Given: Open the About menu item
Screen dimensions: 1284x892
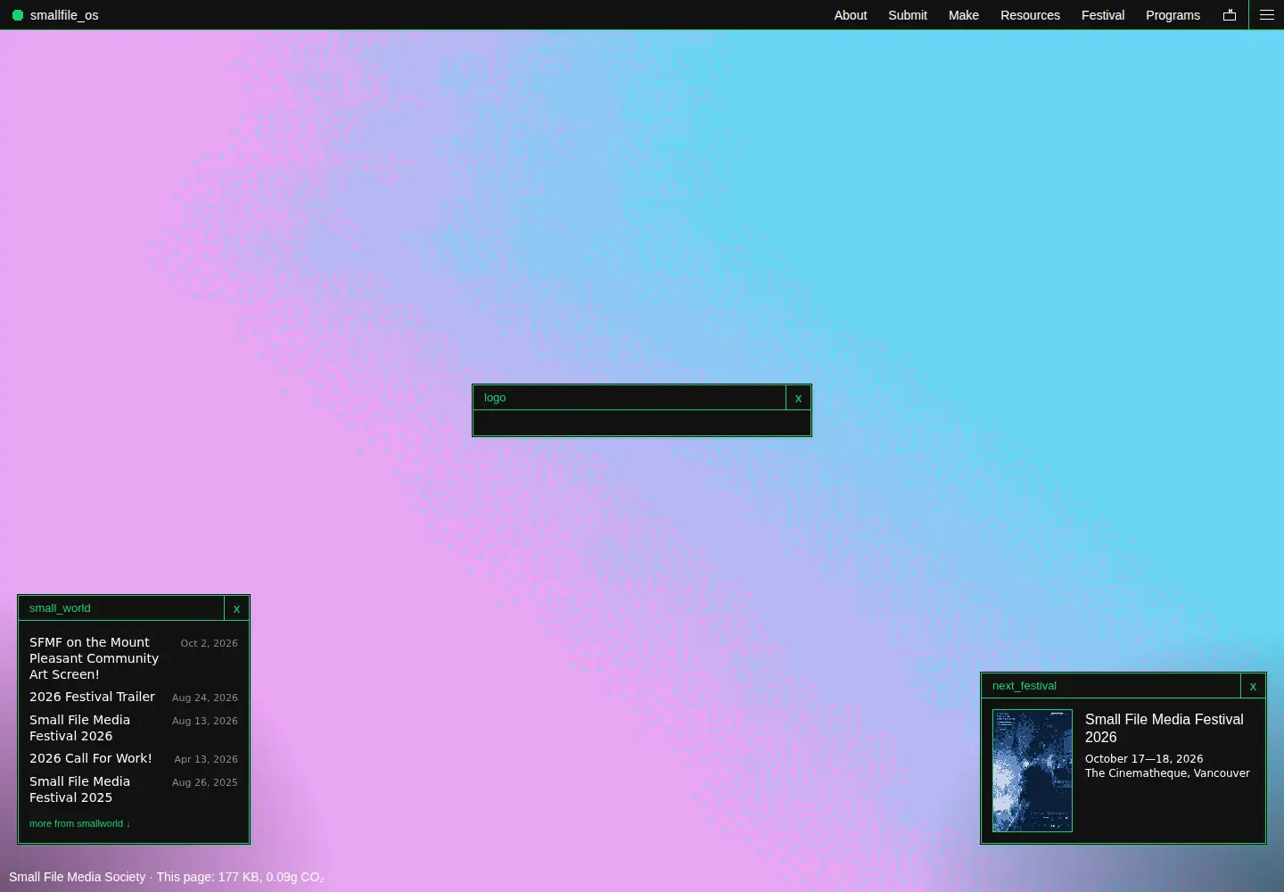Looking at the screenshot, I should click(x=851, y=15).
